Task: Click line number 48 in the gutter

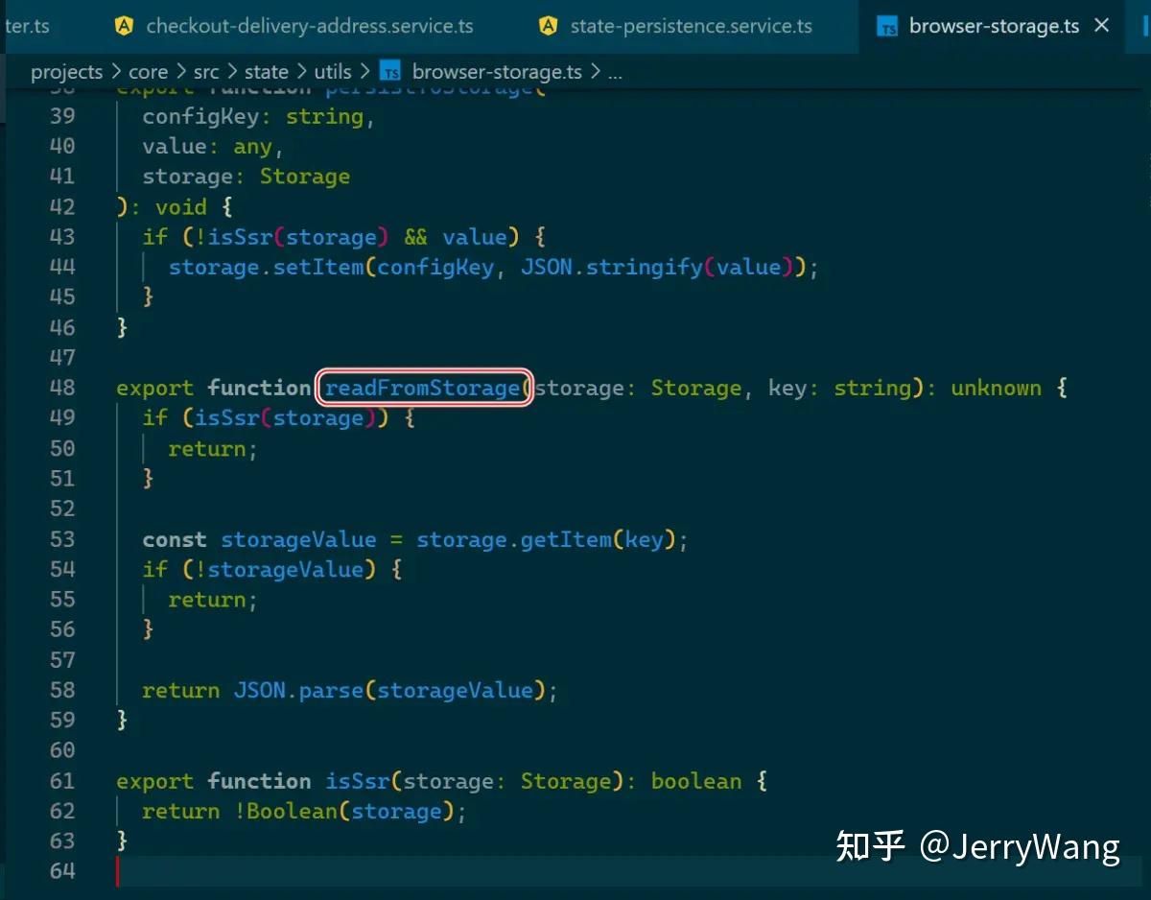Action: [62, 388]
